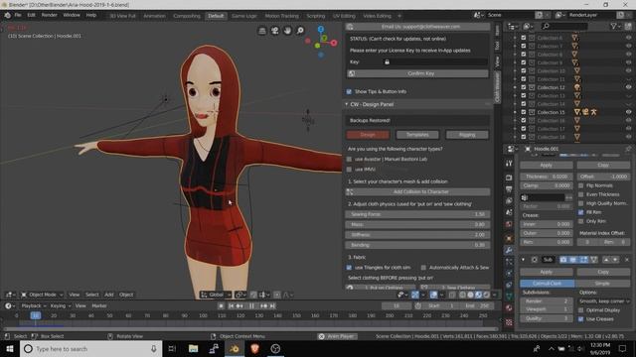Image resolution: width=636 pixels, height=357 pixels.
Task: Open the Render menu
Action: pos(49,15)
